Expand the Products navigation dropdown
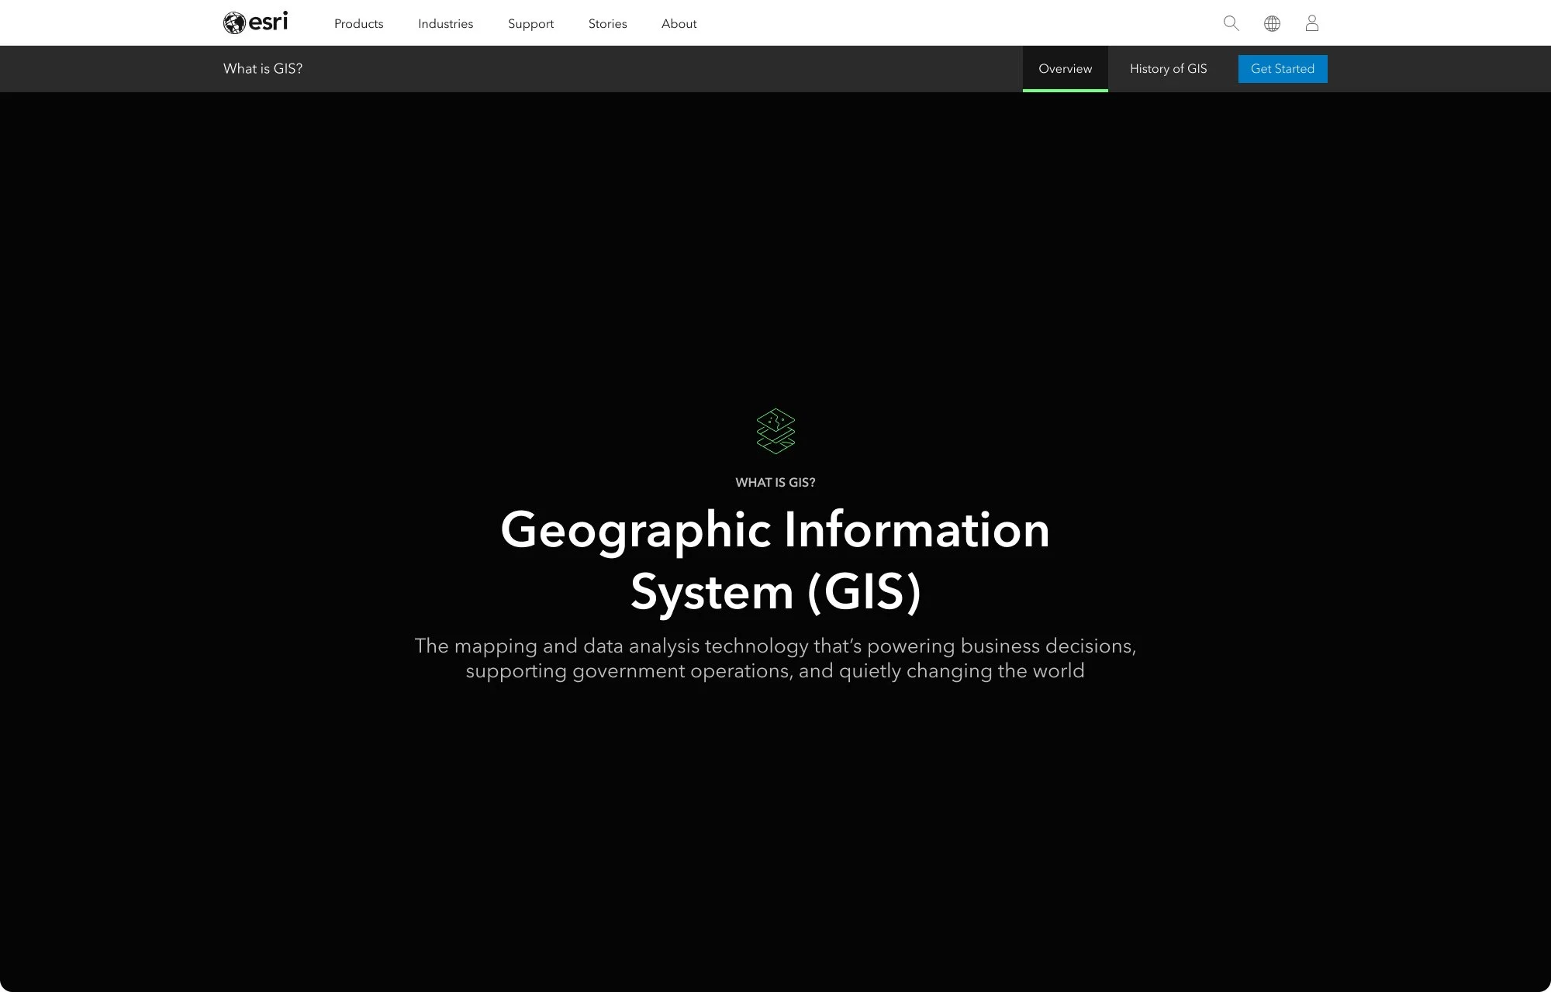 pos(358,23)
